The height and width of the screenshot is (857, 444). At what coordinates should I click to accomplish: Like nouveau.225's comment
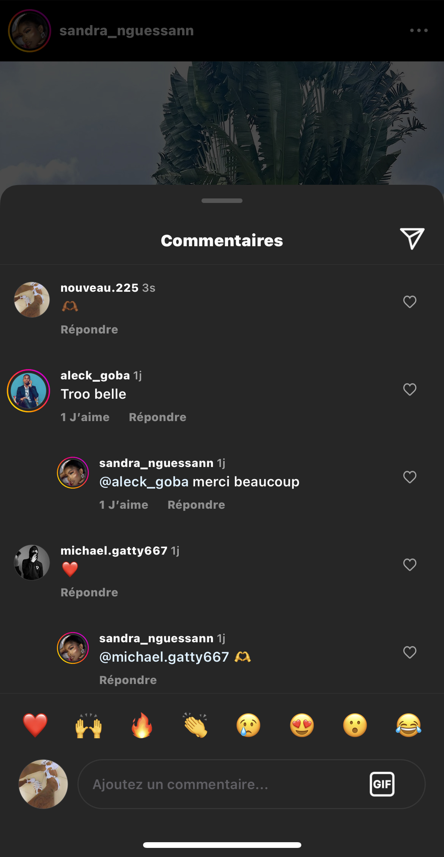(409, 302)
